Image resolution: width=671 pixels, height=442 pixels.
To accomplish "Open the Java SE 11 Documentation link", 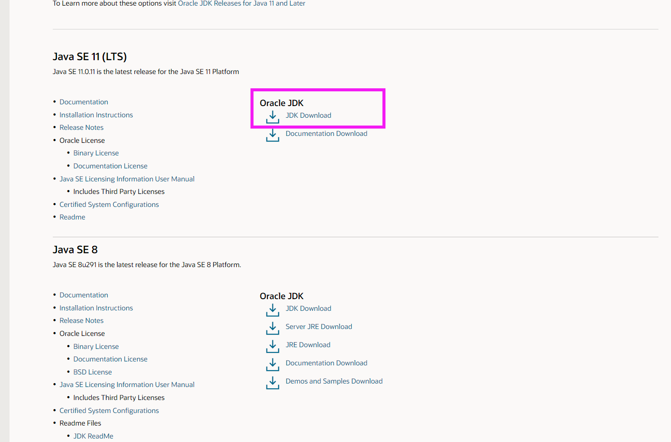I will (84, 102).
